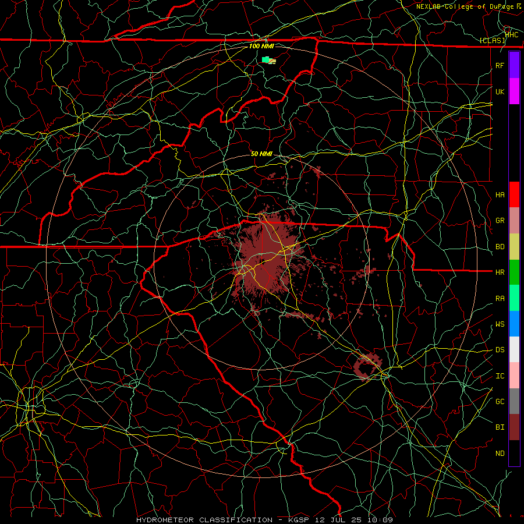Image resolution: width=524 pixels, height=524 pixels.
Task: Select the HA legend label
Action: (x=500, y=195)
